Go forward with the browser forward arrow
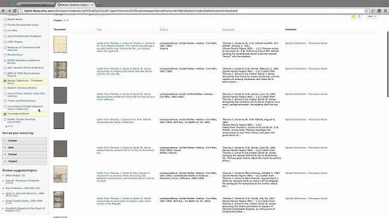 pos(9,11)
